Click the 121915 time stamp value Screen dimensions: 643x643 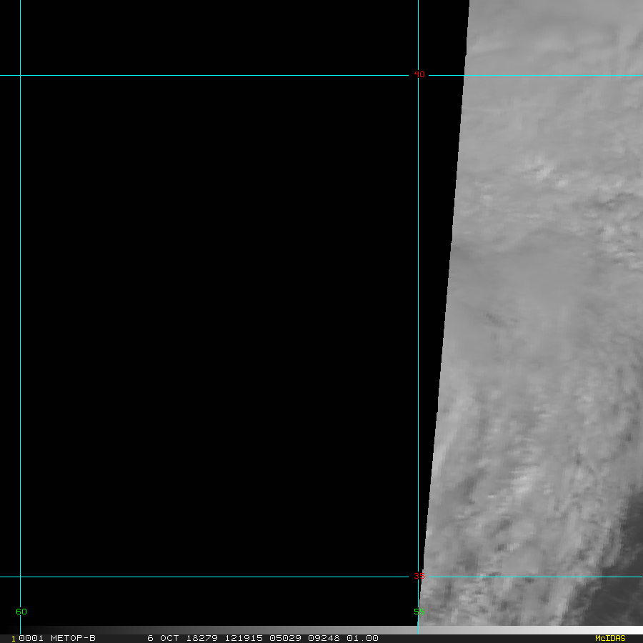click(x=244, y=638)
